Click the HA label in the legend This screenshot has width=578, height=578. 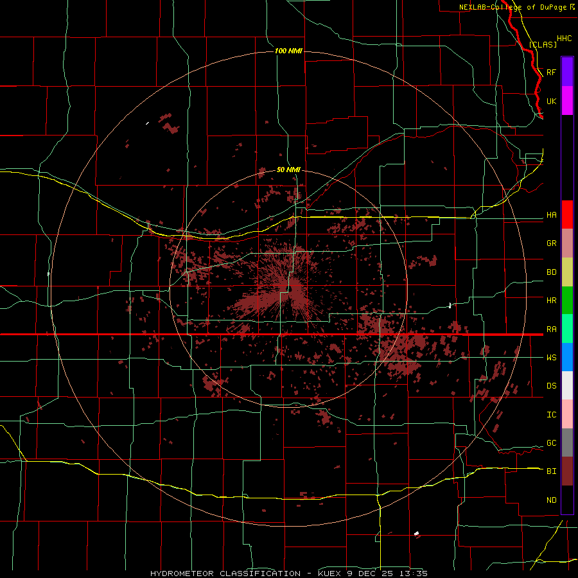551,215
